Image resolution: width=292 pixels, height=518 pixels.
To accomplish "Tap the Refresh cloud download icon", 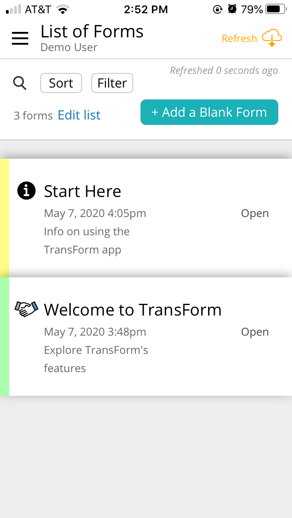I will [272, 38].
